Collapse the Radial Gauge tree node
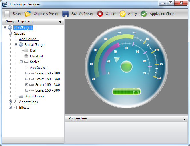Viewport: 190px width, 146px height. [x=16, y=45]
